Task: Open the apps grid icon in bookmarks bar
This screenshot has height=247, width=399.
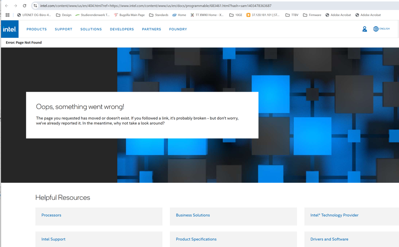Action: (x=7, y=15)
